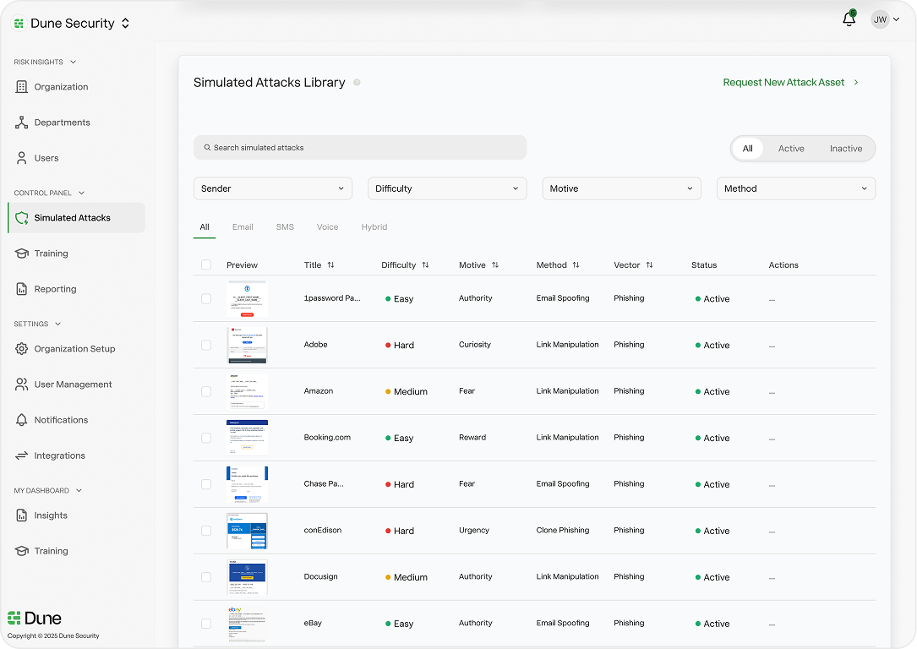Viewport: 917px width, 649px height.
Task: Click the Control Panel Training cap icon
Action: (22, 254)
